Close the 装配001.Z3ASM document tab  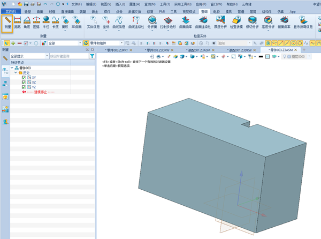pos(213,50)
